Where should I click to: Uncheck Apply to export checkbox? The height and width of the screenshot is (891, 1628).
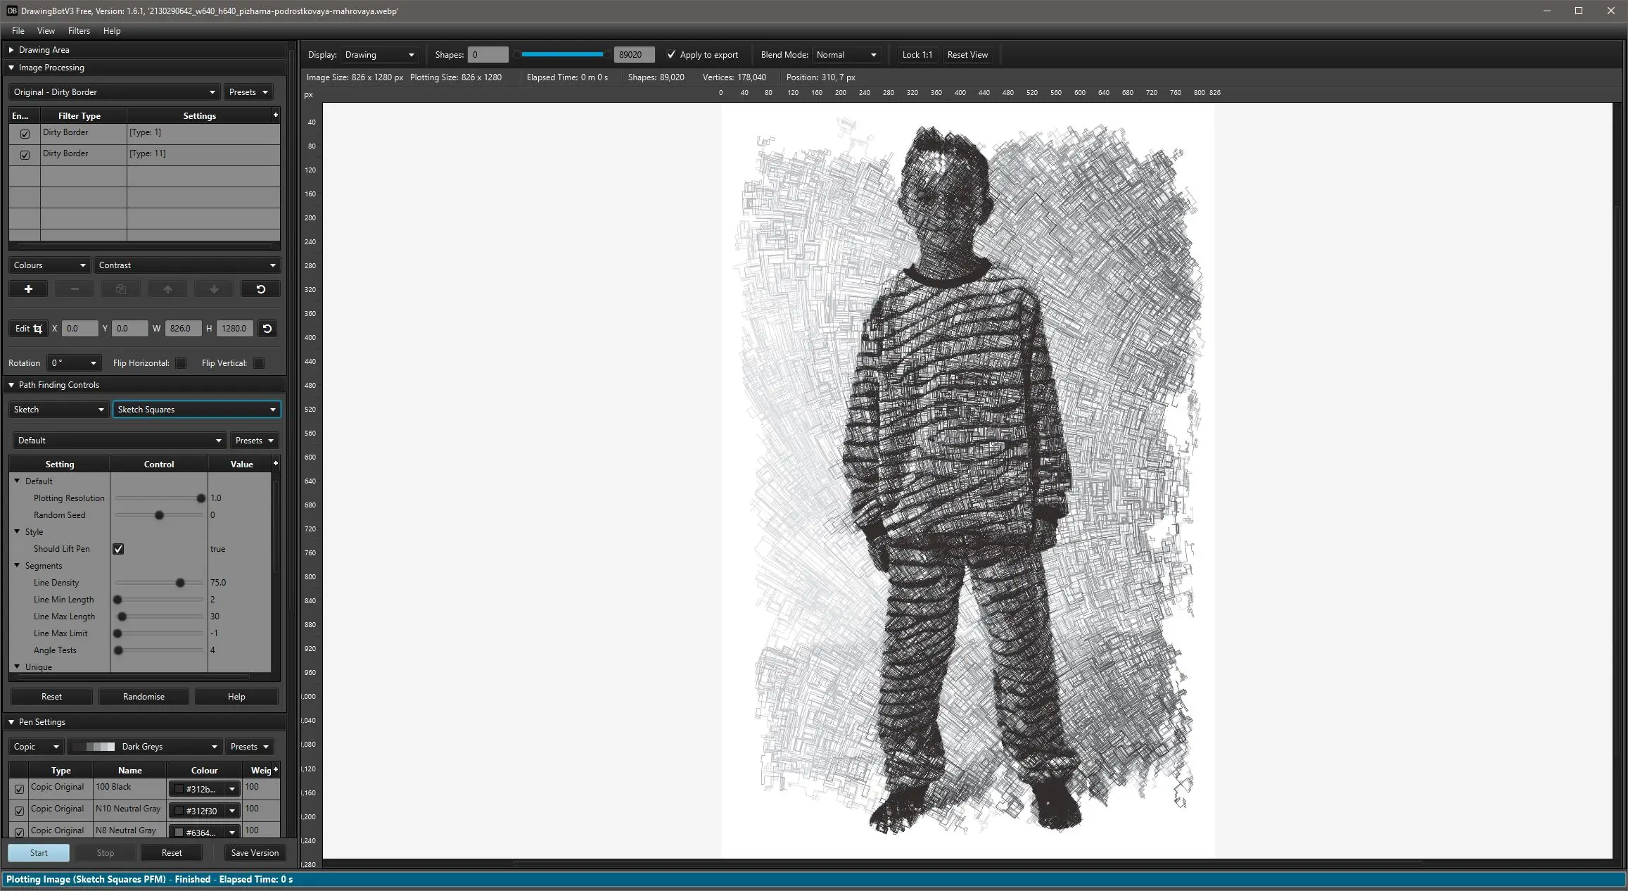(671, 55)
